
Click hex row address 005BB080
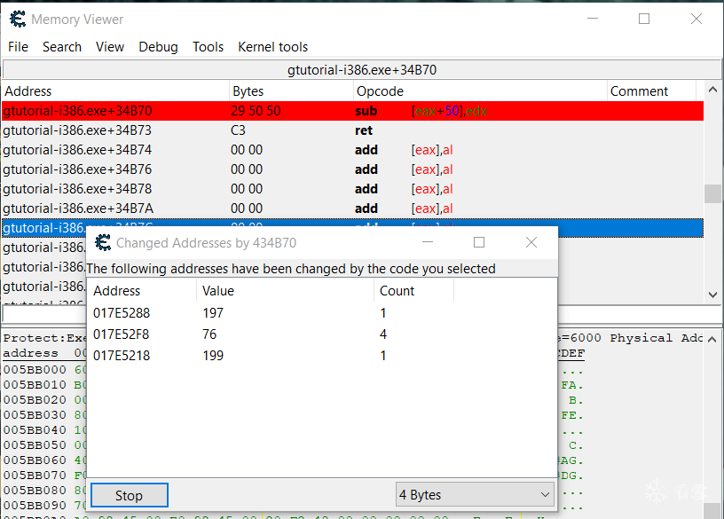(x=35, y=491)
